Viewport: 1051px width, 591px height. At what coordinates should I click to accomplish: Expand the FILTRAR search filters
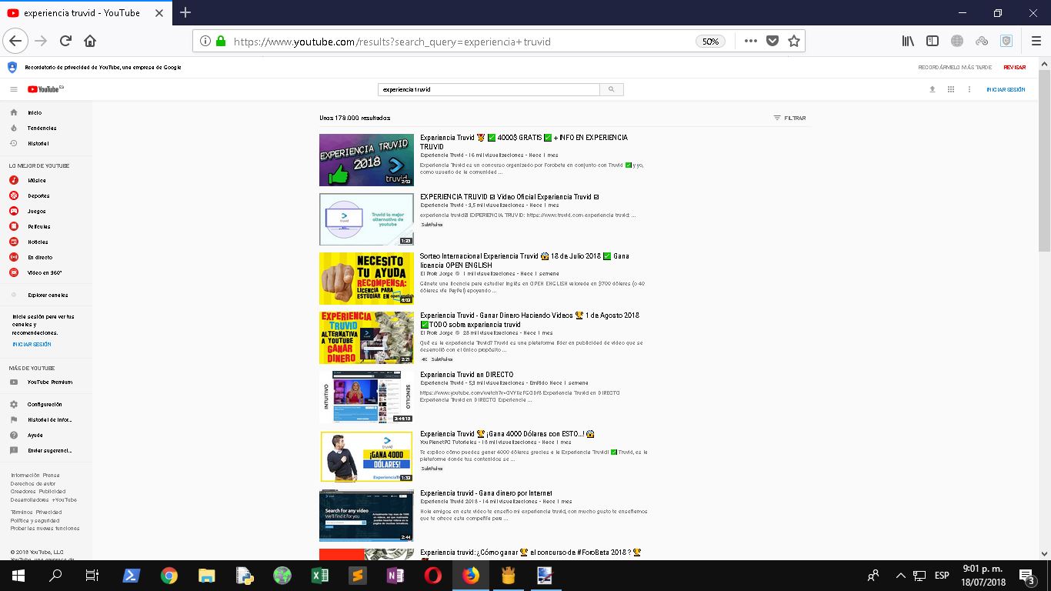coord(790,118)
